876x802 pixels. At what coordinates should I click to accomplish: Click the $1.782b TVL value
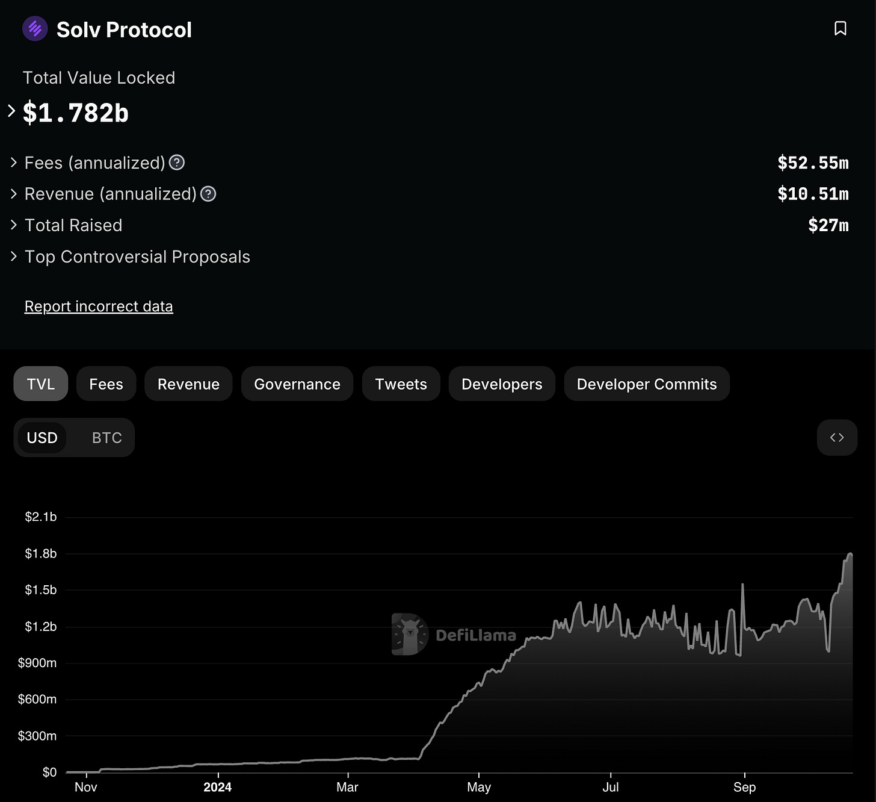coord(76,113)
